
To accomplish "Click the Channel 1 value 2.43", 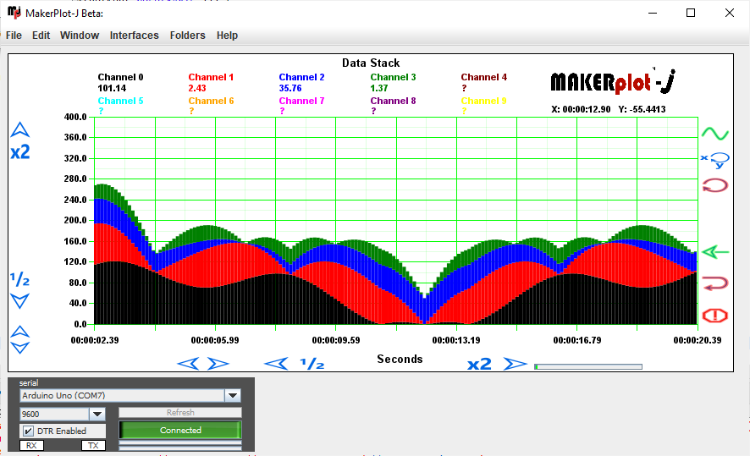I will coord(197,89).
